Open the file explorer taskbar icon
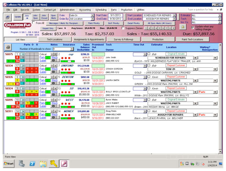Image resolution: width=226 pixels, height=171 pixels. point(43,164)
